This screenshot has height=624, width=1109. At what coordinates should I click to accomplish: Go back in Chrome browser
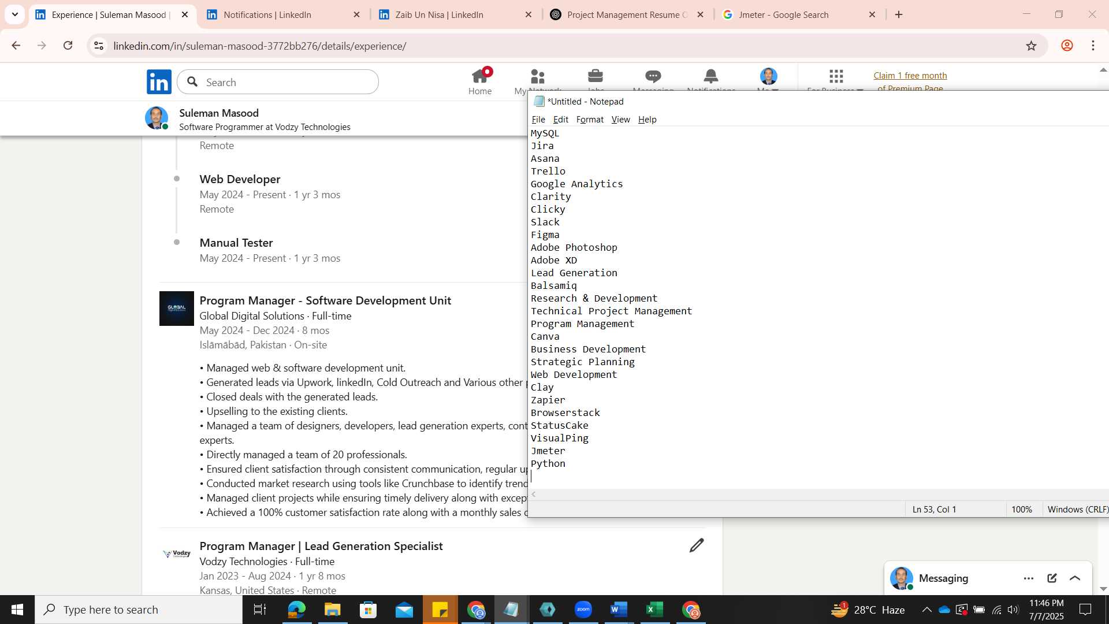16,46
